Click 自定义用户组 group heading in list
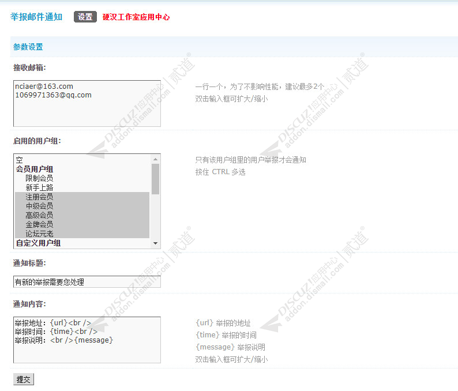Image resolution: width=458 pixels, height=391 pixels. (38, 243)
